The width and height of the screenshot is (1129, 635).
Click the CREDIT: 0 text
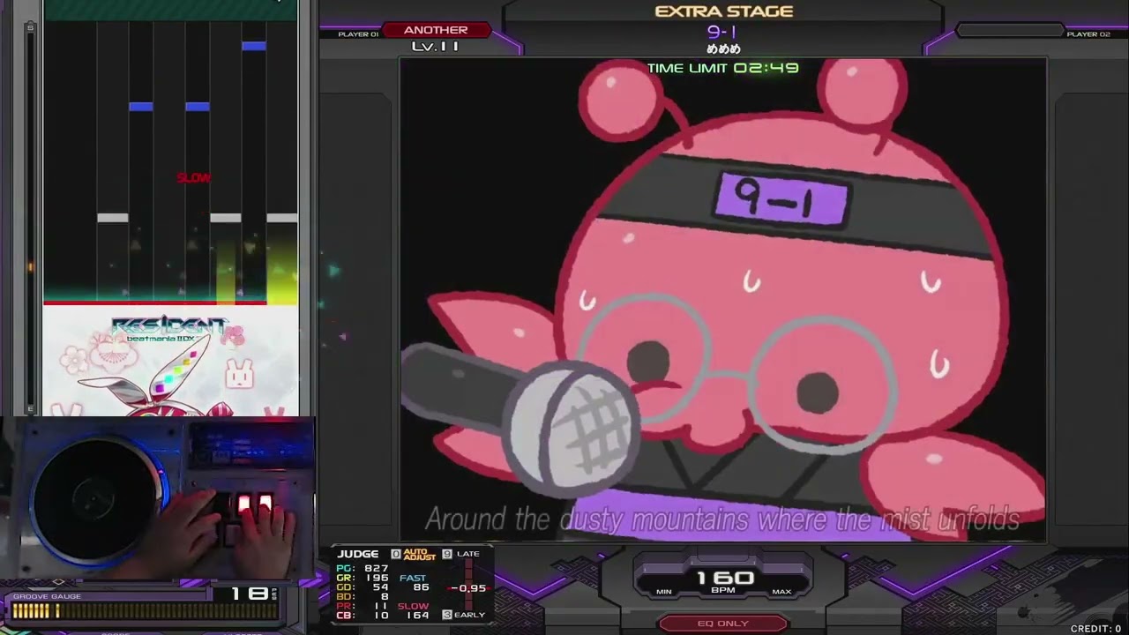click(1095, 629)
